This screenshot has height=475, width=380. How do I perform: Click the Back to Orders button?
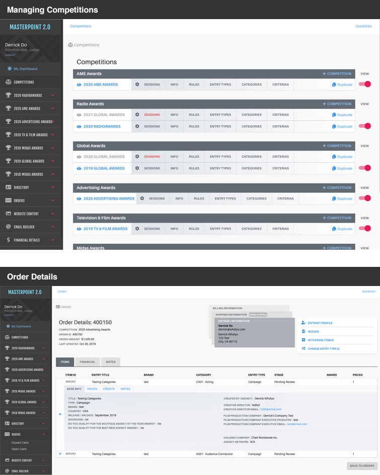tap(361, 466)
